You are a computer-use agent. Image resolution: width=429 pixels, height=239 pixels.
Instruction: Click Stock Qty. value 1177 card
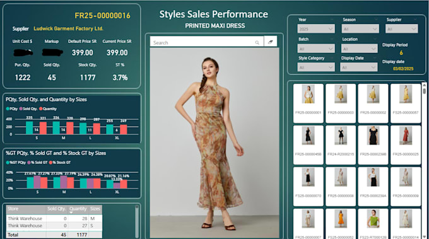click(88, 78)
